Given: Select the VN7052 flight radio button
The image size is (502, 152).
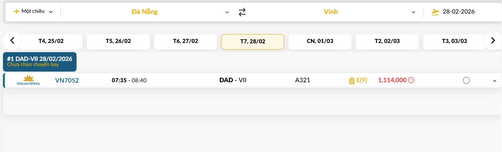Looking at the screenshot, I should (x=466, y=80).
